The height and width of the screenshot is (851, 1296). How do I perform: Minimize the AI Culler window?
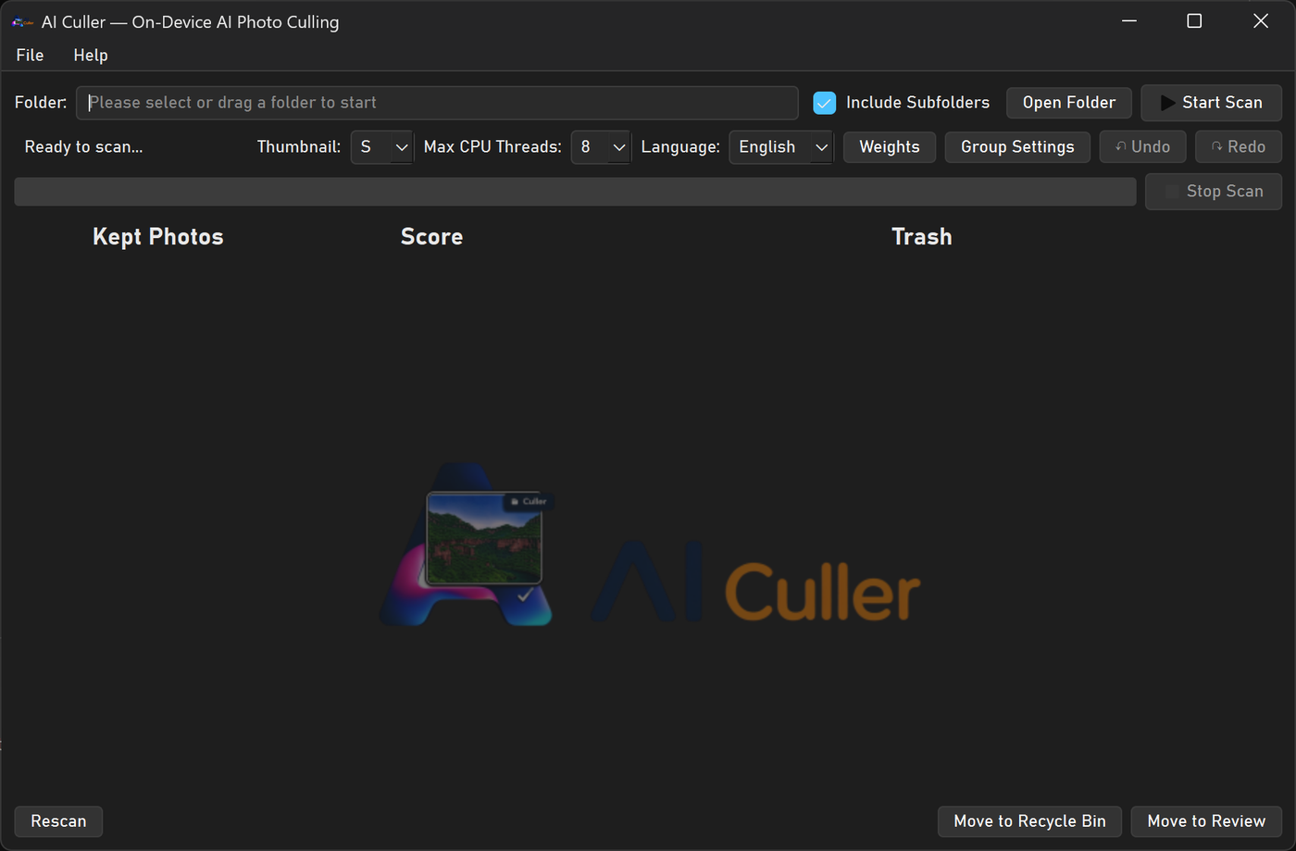pyautogui.click(x=1129, y=21)
